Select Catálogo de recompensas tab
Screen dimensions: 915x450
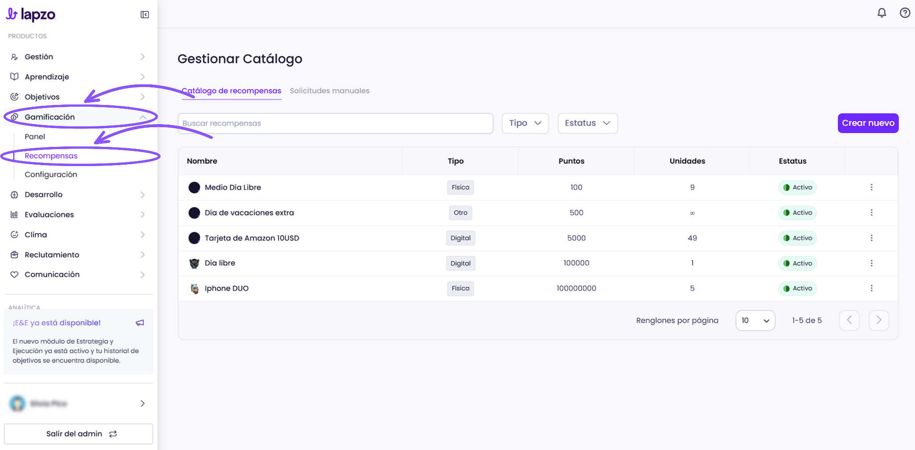click(x=231, y=91)
